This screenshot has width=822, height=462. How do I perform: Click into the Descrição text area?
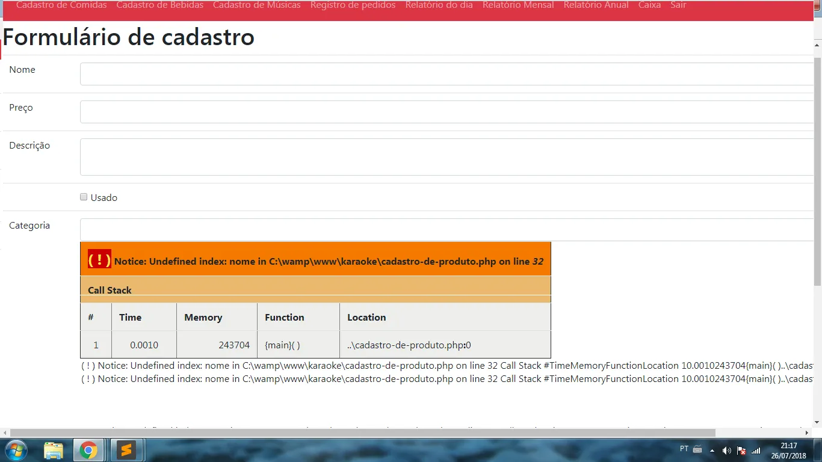447,157
